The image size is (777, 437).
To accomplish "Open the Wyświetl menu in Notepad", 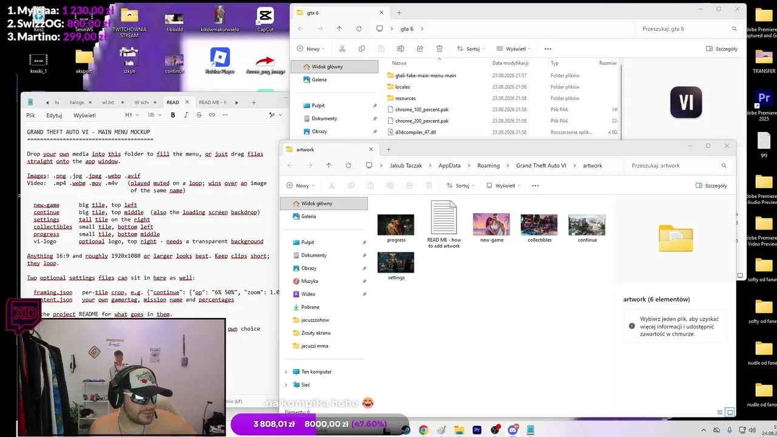I will click(84, 115).
